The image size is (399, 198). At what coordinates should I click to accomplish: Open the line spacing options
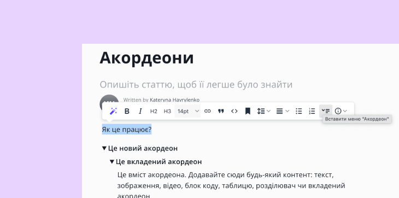point(263,111)
